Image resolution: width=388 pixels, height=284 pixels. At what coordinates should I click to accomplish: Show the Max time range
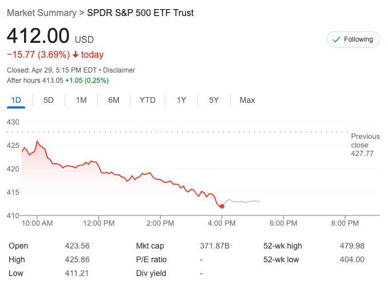pos(247,100)
